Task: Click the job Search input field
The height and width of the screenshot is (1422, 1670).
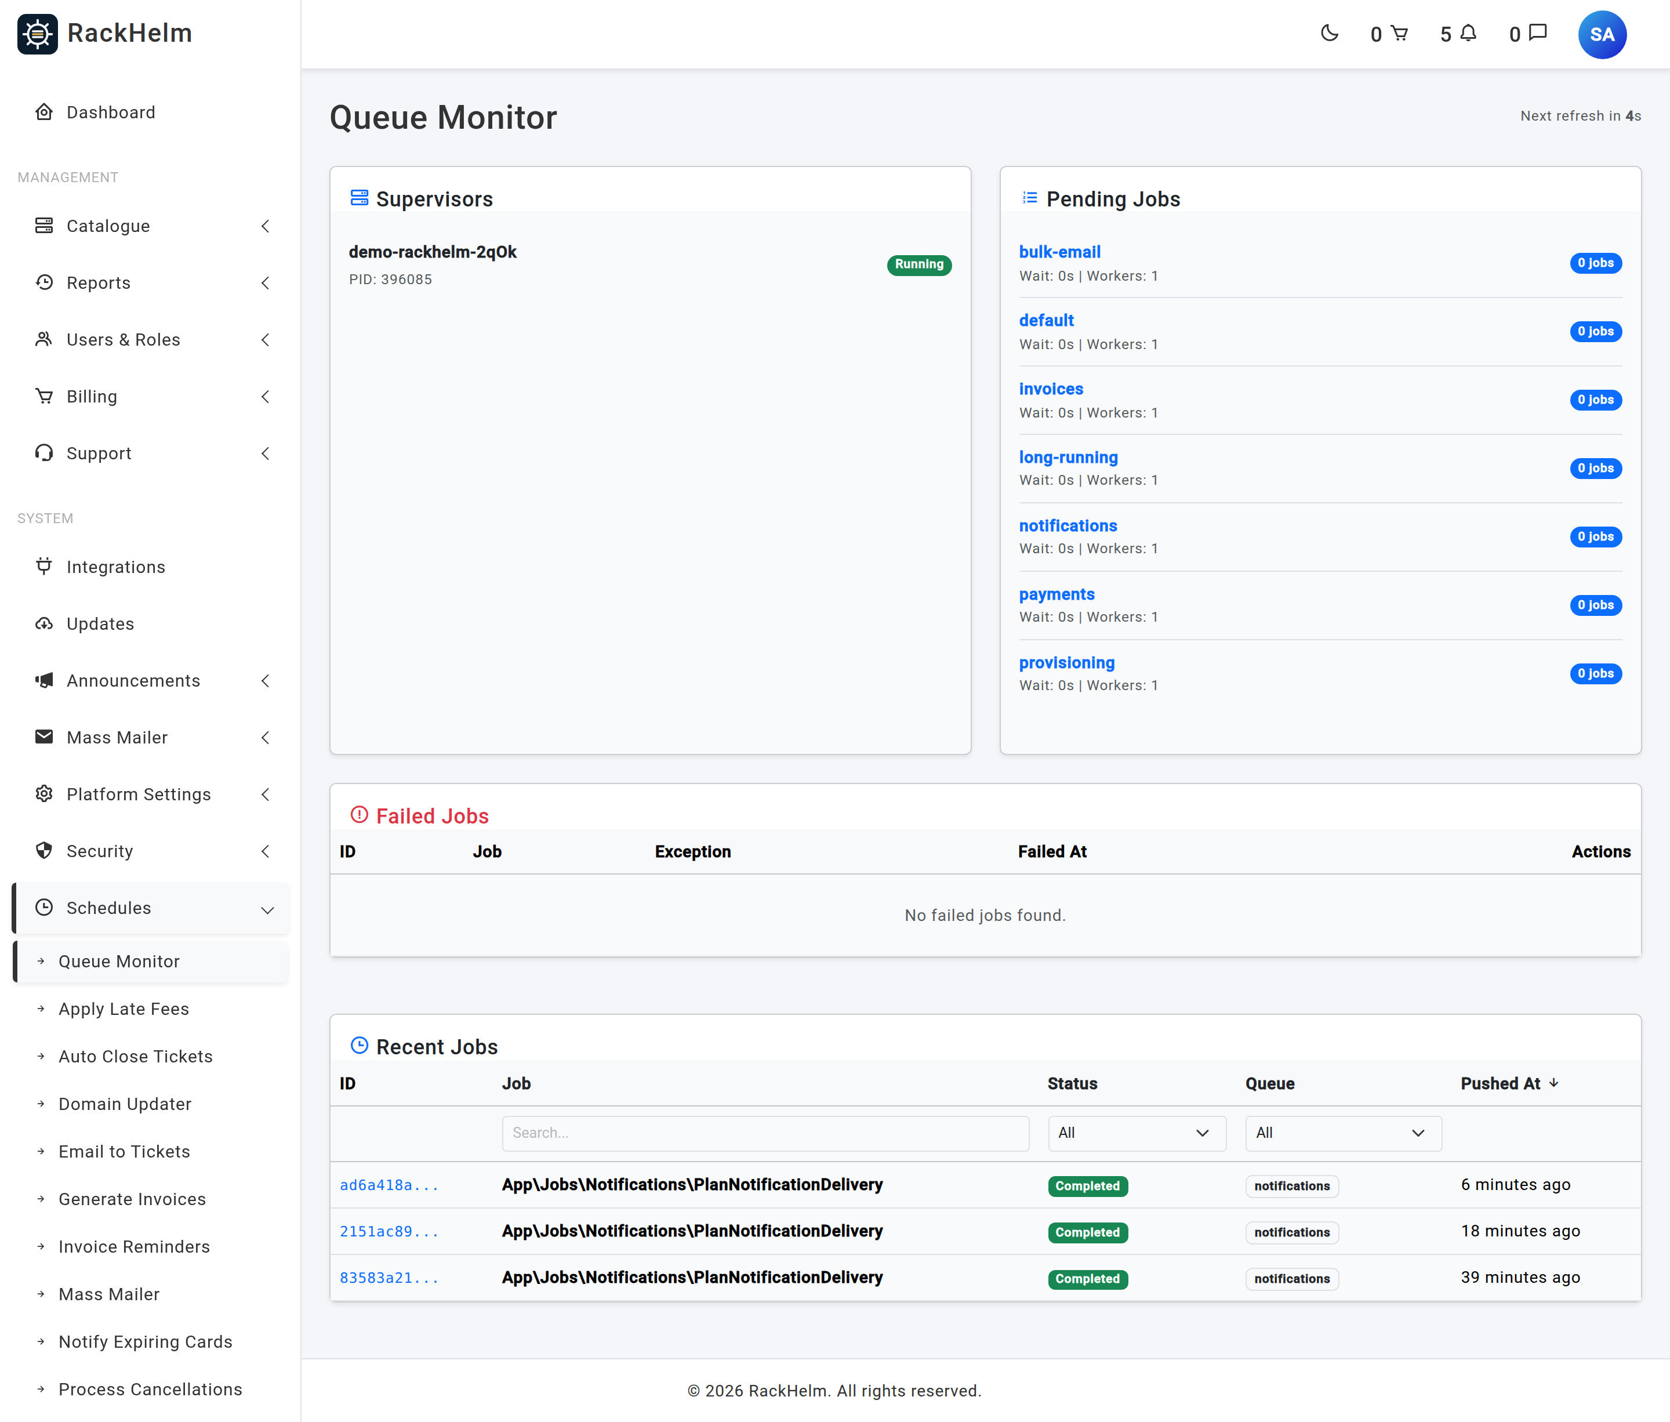Action: coord(765,1133)
